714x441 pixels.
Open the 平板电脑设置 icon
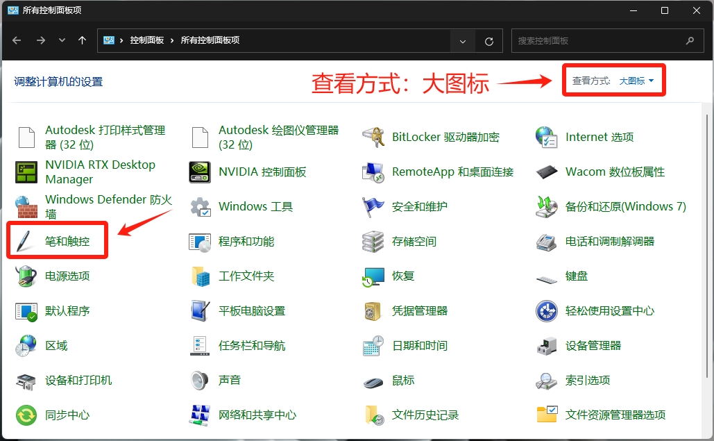[200, 310]
